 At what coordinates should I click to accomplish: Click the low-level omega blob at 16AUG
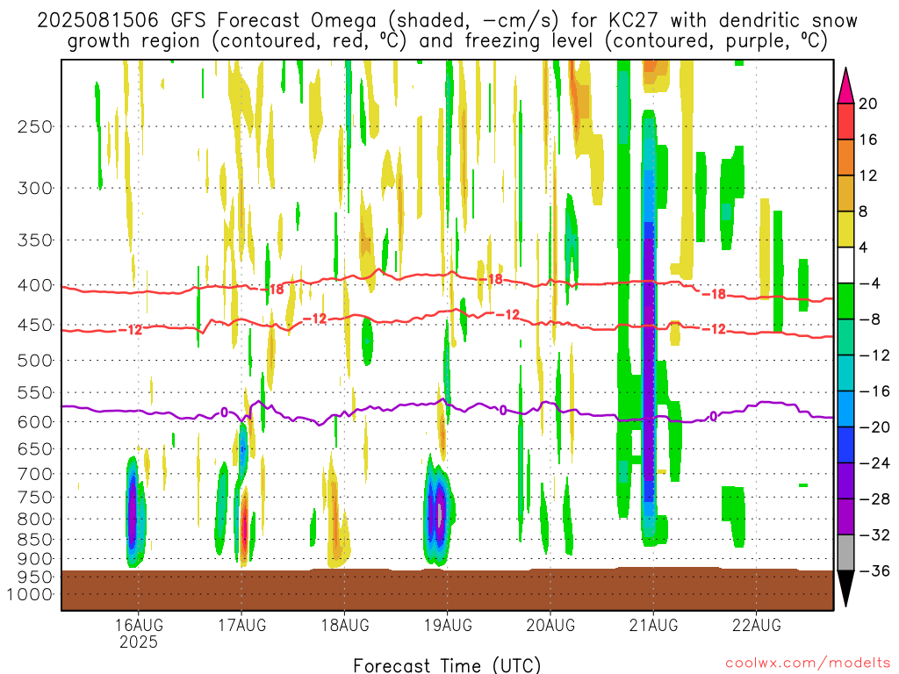[134, 512]
